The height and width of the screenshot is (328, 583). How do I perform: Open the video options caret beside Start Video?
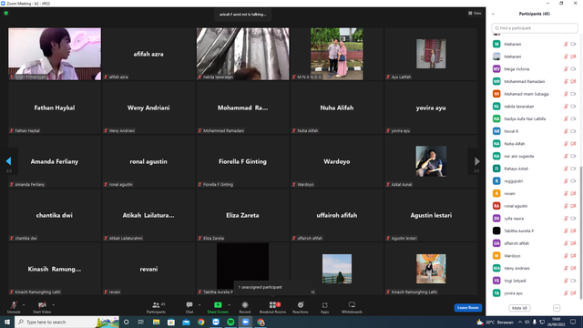pyautogui.click(x=53, y=305)
